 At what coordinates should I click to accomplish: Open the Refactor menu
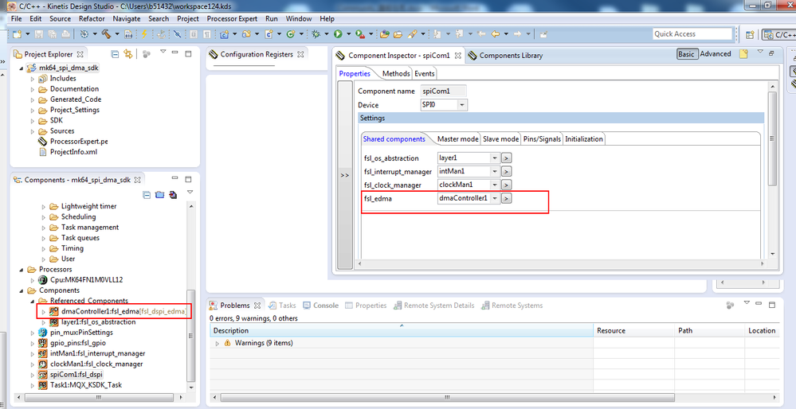tap(92, 19)
